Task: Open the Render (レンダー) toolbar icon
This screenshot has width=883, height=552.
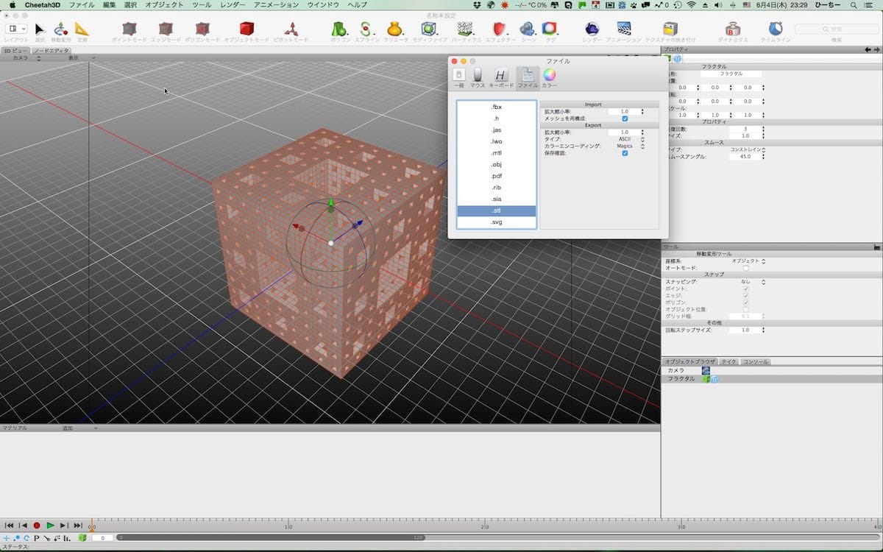Action: pyautogui.click(x=592, y=29)
